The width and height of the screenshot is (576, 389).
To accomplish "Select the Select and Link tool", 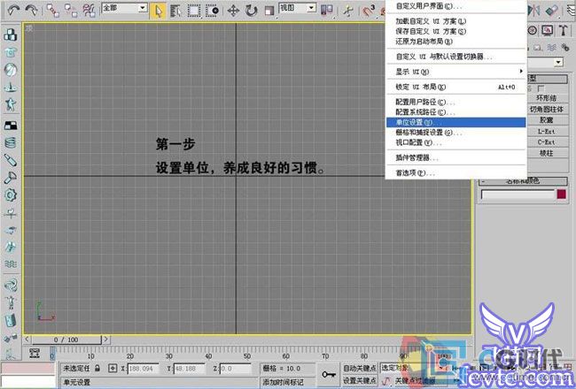I will click(x=53, y=11).
